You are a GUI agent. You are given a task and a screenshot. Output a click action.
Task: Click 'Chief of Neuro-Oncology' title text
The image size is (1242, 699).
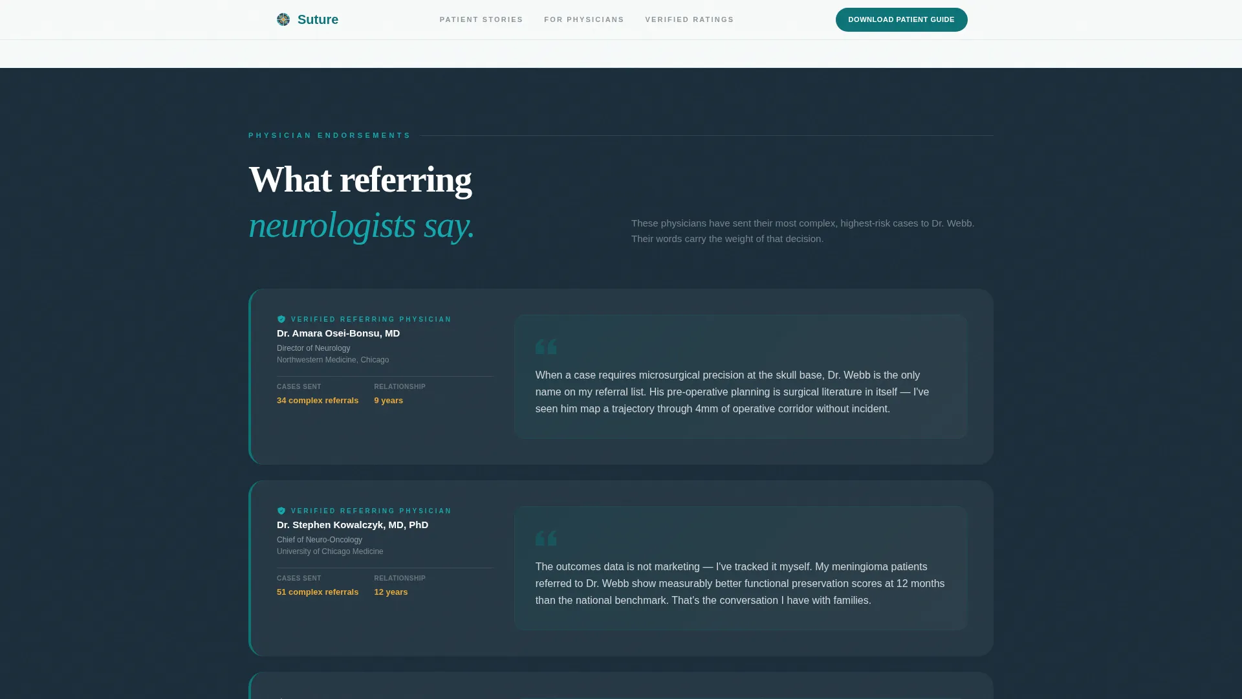[x=320, y=540]
